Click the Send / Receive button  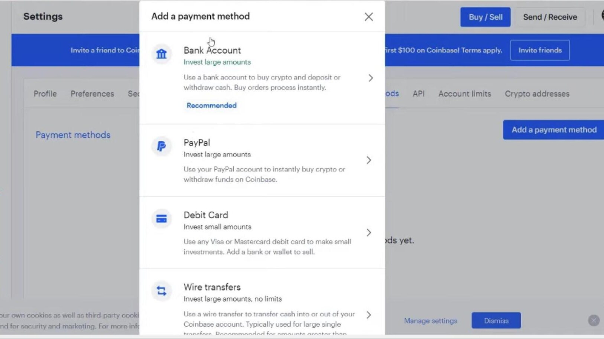550,17
